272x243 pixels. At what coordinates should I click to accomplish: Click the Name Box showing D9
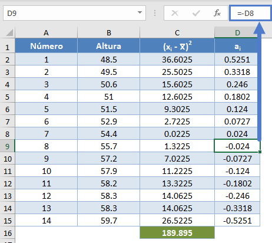point(74,13)
